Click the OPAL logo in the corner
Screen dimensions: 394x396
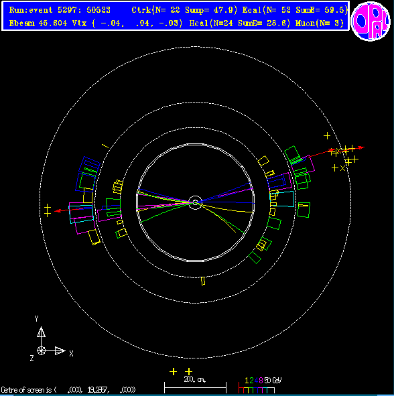371,21
